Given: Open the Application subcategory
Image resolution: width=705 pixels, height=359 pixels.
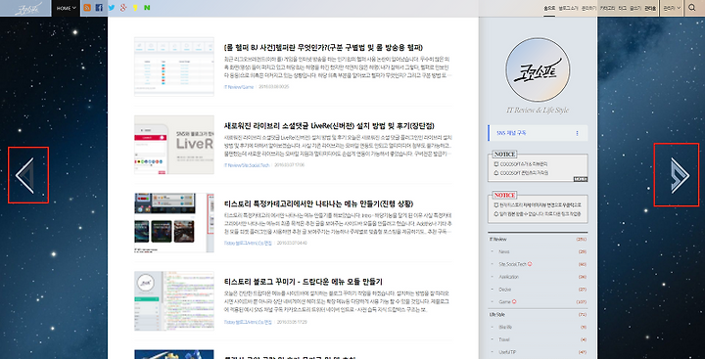Looking at the screenshot, I should tap(509, 277).
